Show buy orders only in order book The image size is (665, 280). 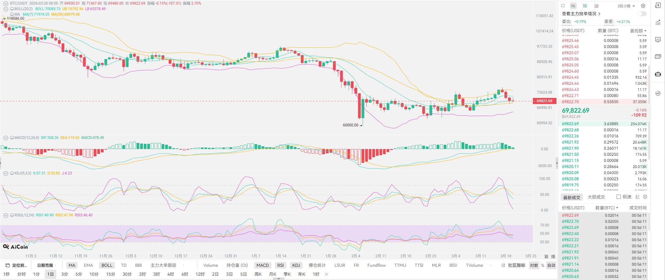pyautogui.click(x=585, y=6)
